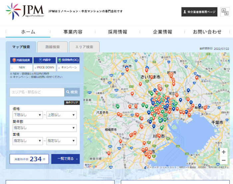Select the blue marker near 船橋市
The width and height of the screenshot is (233, 184).
200,105
